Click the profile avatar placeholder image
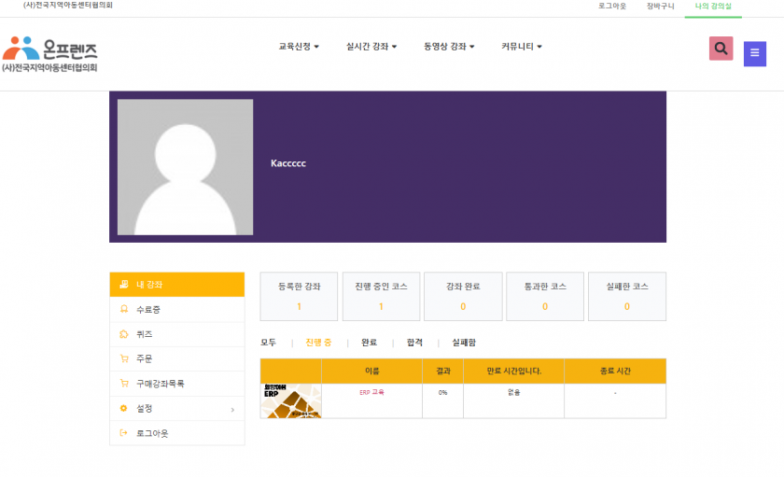The height and width of the screenshot is (477, 784). [185, 167]
